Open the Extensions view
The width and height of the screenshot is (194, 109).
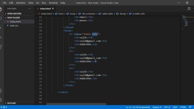[1, 47]
